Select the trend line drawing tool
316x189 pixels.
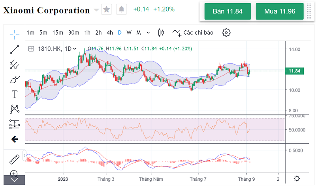15,49
